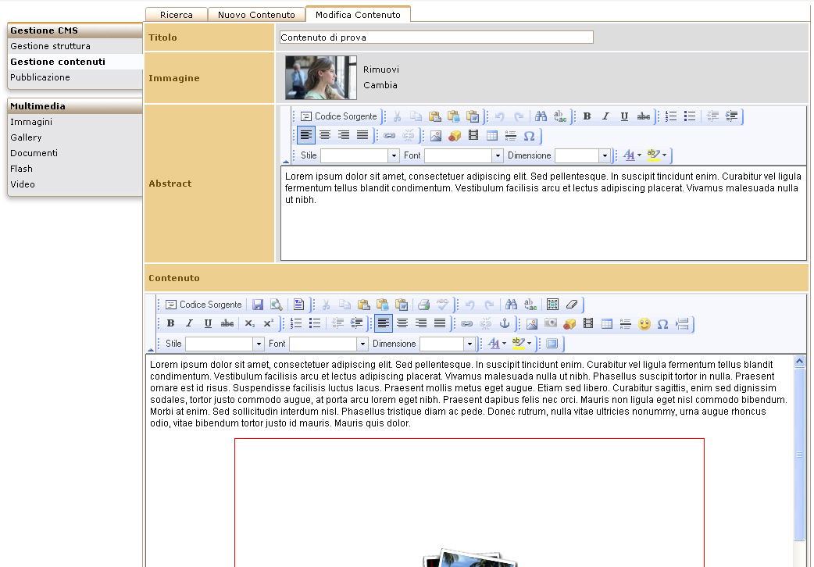Switch to the Nuovo Contenuto tab
The image size is (814, 567).
click(256, 15)
